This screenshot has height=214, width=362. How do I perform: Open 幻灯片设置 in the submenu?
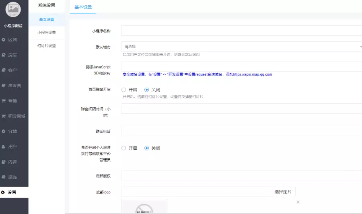pyautogui.click(x=47, y=46)
